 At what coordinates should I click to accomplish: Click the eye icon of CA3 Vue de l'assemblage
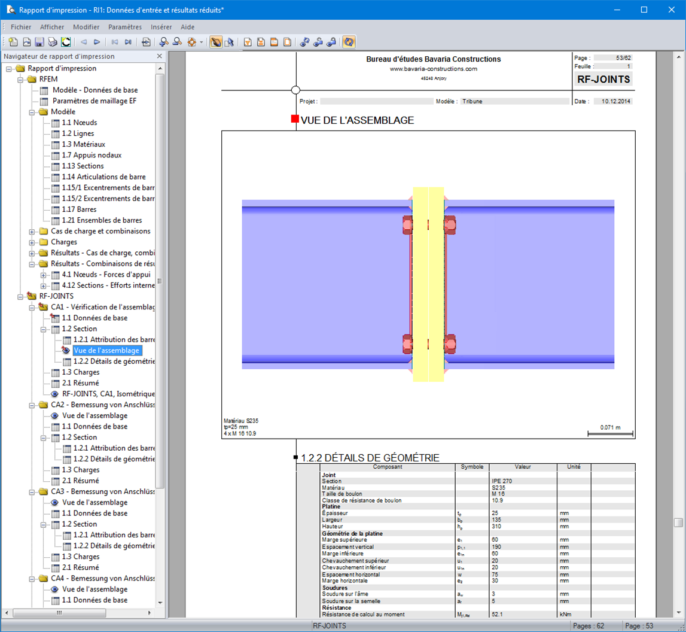pos(54,503)
